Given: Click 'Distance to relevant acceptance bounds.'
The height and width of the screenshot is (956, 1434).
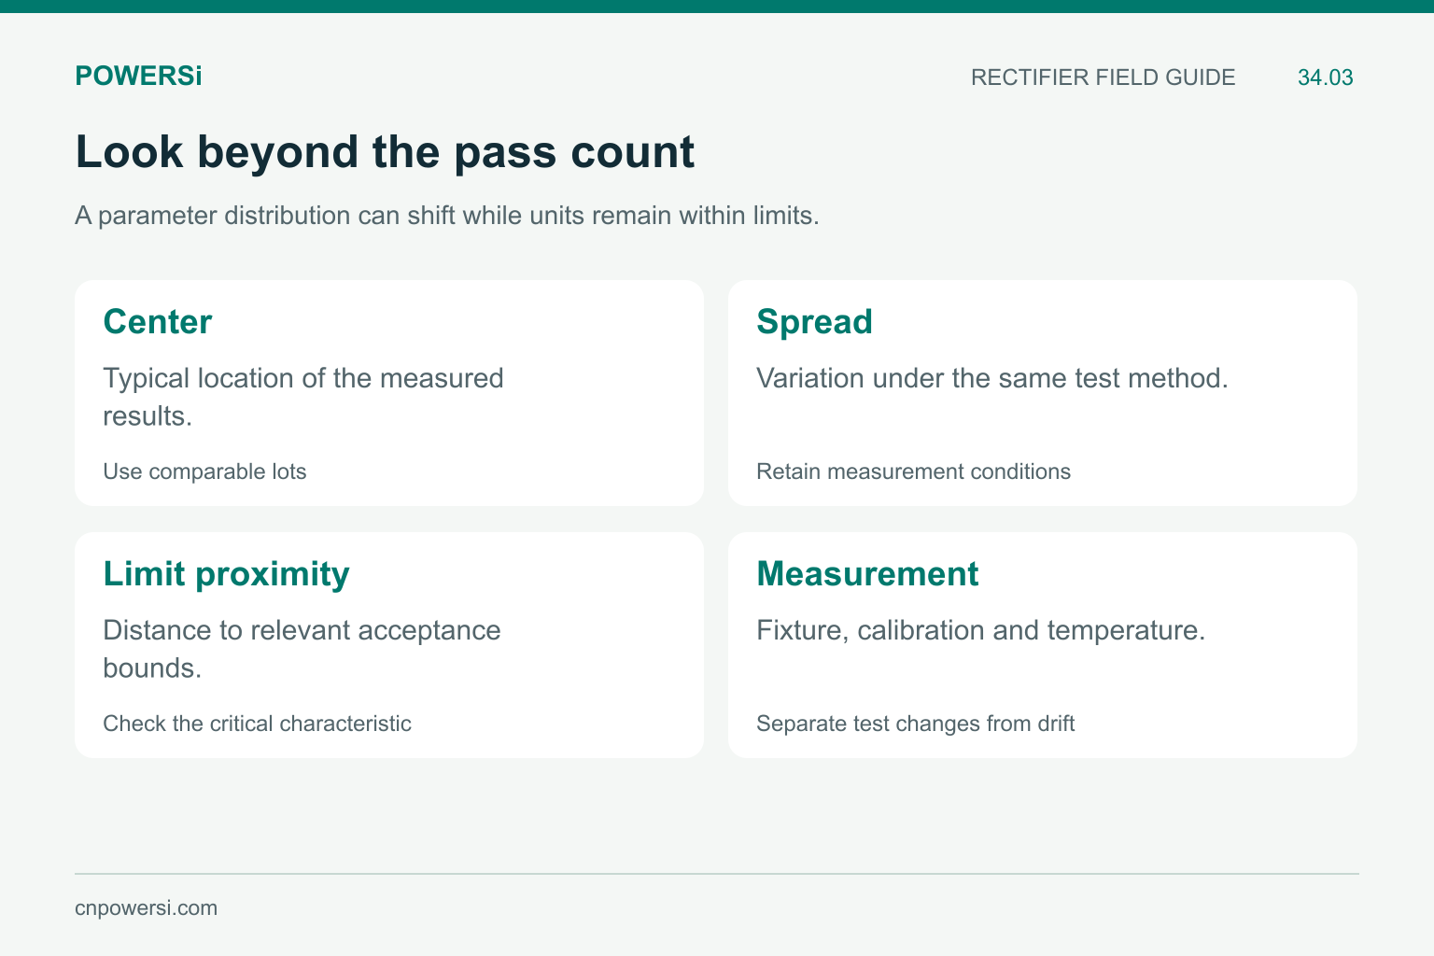Looking at the screenshot, I should [302, 649].
